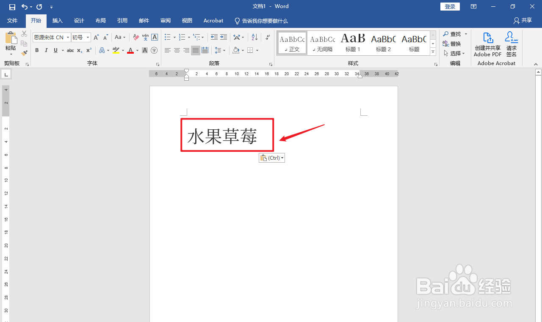Click the Redo/Repeat icon
Viewport: 542px width, 322px height.
tap(39, 7)
